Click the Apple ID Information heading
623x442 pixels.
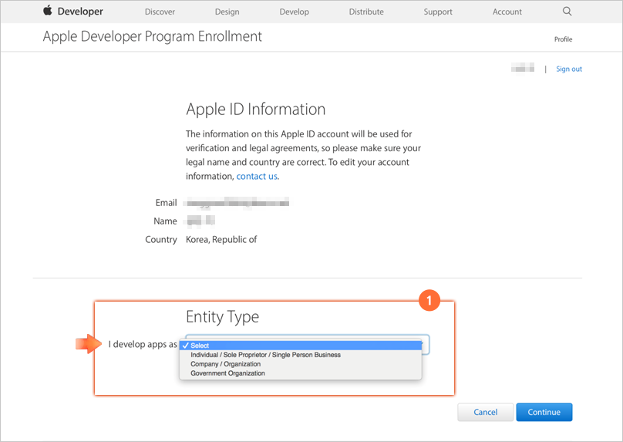click(255, 110)
